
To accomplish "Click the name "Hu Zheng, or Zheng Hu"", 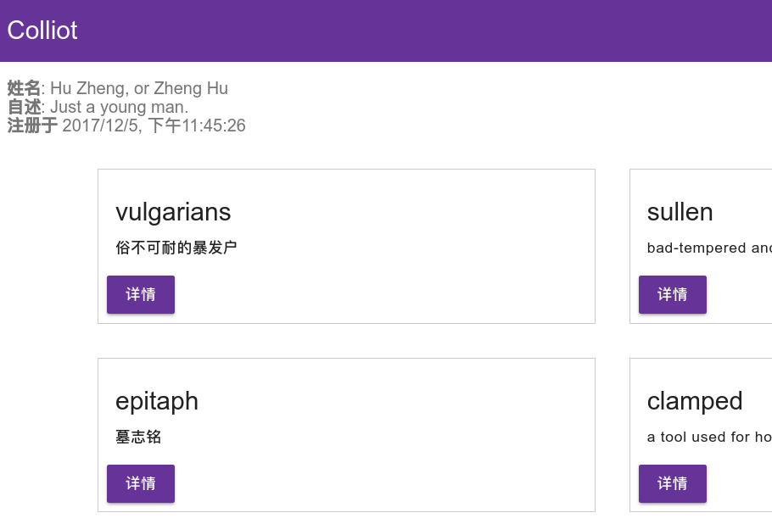I will pyautogui.click(x=139, y=88).
